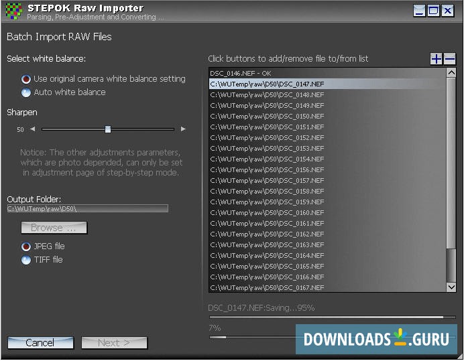Select the DSC_0150.NEF list row

(x=328, y=116)
